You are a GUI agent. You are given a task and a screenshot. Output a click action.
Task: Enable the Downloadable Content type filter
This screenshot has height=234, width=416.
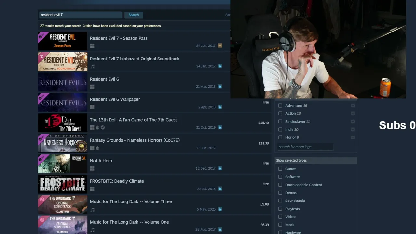[x=280, y=185]
